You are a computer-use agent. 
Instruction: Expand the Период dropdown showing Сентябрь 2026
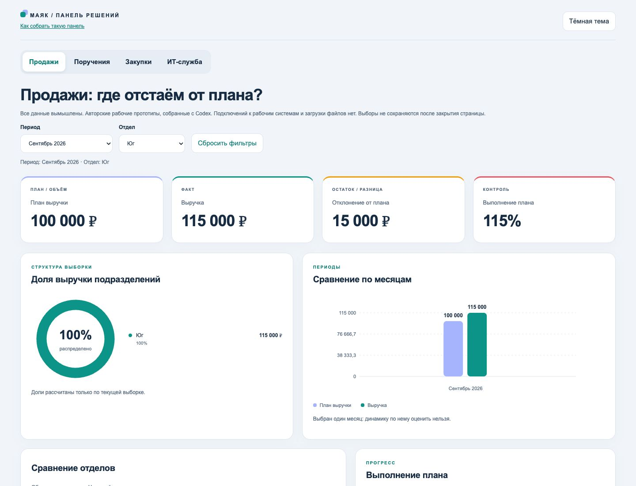[x=67, y=144]
